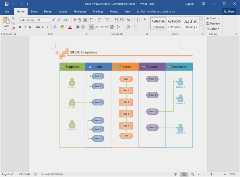Click in Tell me what you want field
Viewport: 240px width, 177px height.
pos(158,12)
